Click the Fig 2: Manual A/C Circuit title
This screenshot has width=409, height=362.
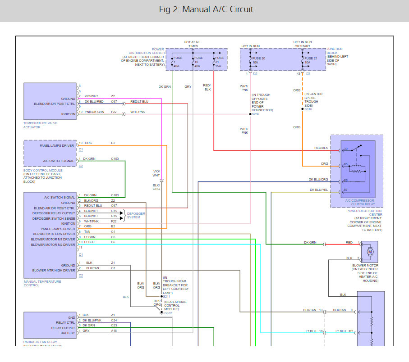tap(206, 9)
